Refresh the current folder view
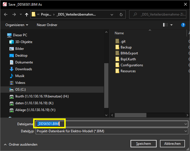Image resolution: width=190 pixels, height=151 pixels. [121, 15]
